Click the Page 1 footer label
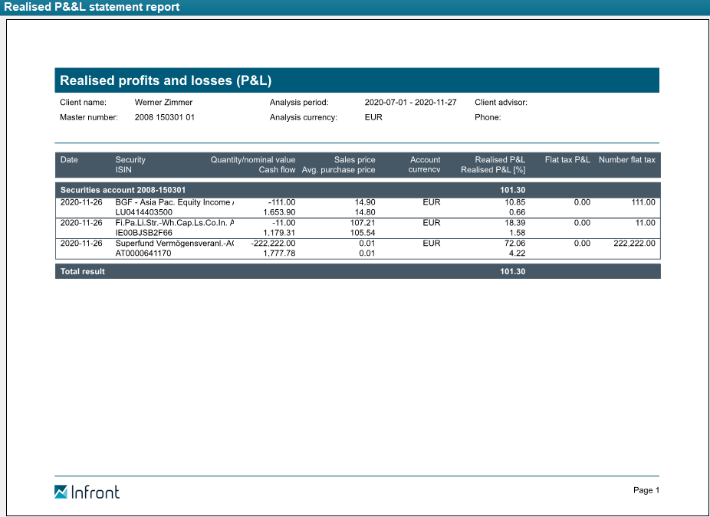This screenshot has width=710, height=517. click(x=646, y=490)
